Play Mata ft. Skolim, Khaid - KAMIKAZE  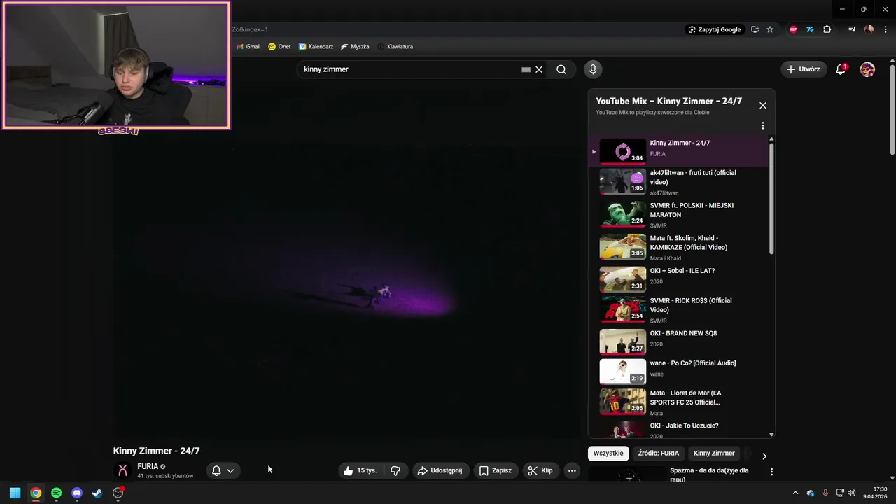pos(679,247)
